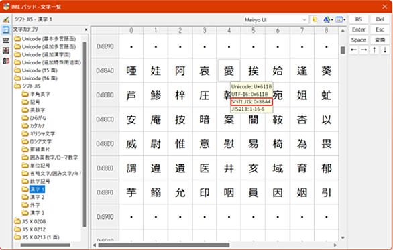This screenshot has height=250, width=393.
Task: Select the Unicode (16 面) folder
Action: tap(36, 78)
